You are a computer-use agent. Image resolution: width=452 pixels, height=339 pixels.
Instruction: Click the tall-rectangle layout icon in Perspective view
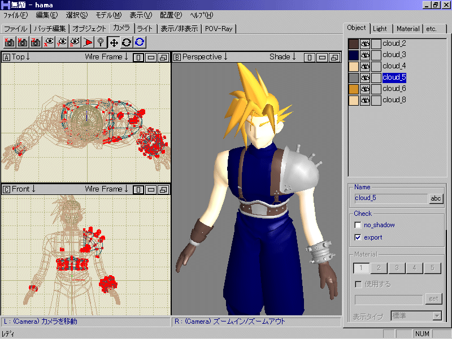pyautogui.click(x=310, y=58)
